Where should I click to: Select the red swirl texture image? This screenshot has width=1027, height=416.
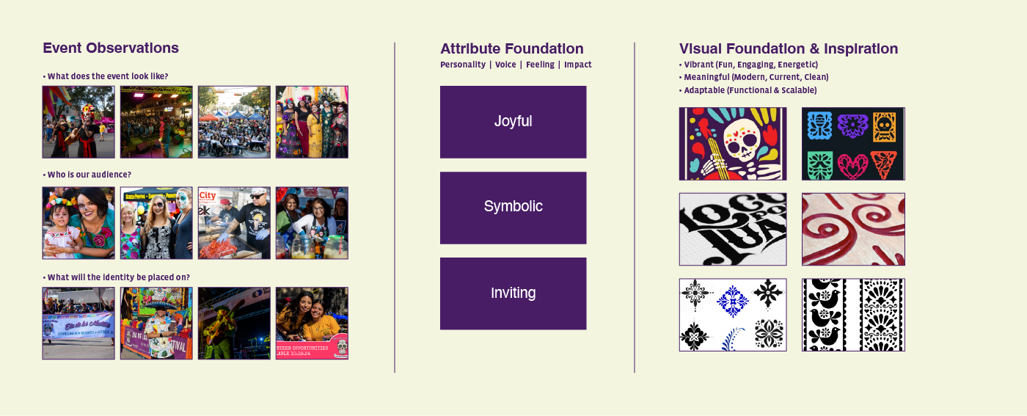point(853,229)
